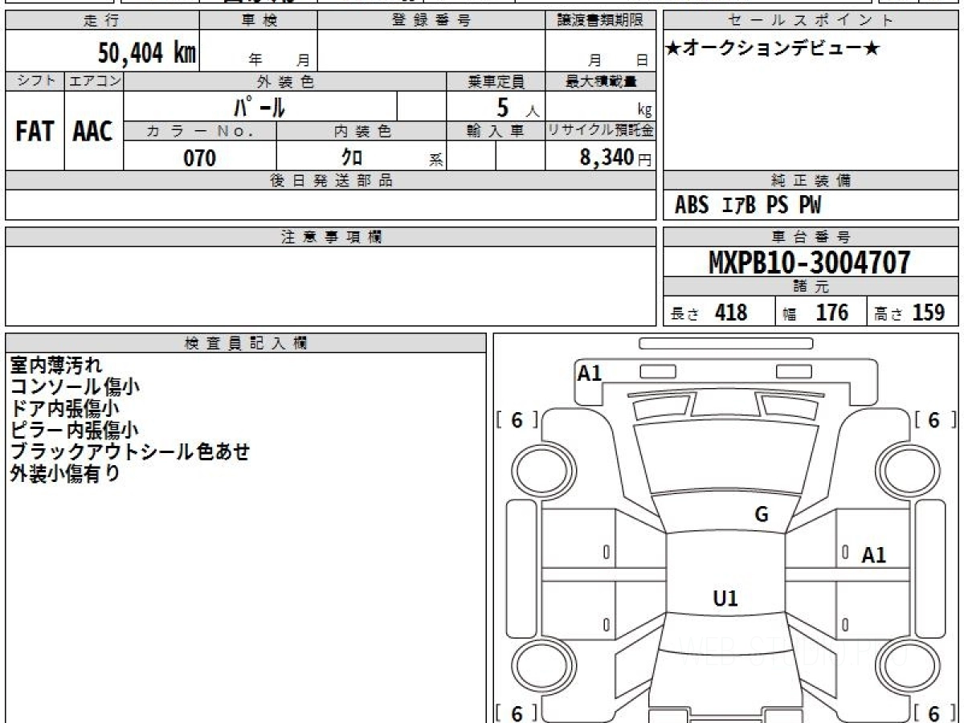This screenshot has height=723, width=964.
Task: Click the 純正装備 section header
Action: [811, 181]
